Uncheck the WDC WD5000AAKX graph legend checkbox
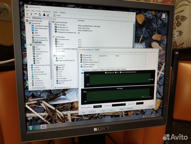 120,72
